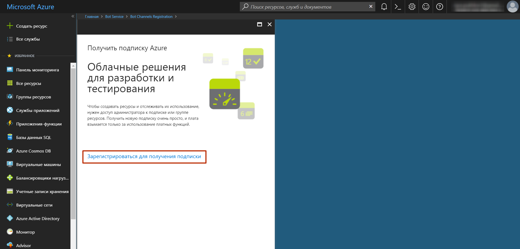Go to Главная breadcrumb
Viewport: 520px width, 249px height.
92,16
